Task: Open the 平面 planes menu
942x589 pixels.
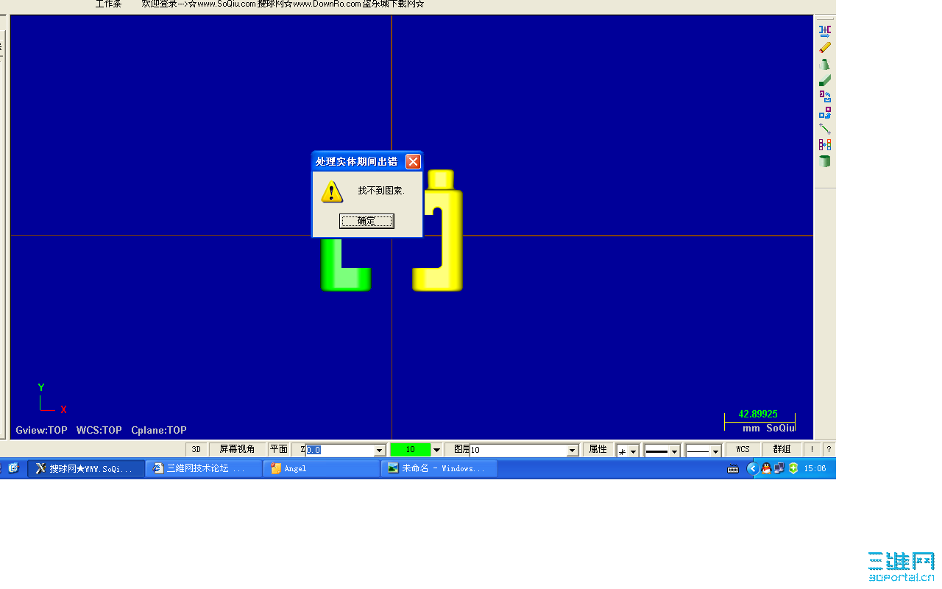Action: tap(278, 449)
